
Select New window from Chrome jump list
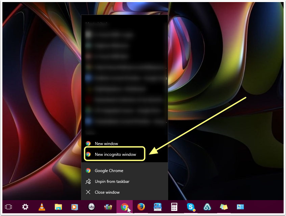point(106,144)
